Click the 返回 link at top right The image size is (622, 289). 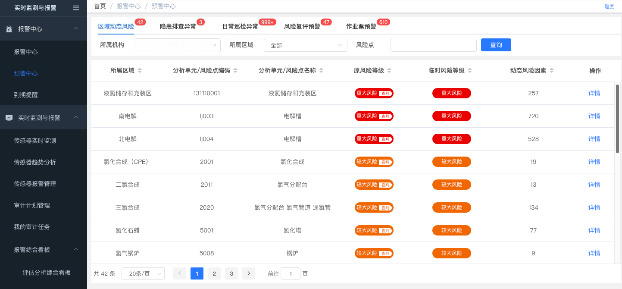pyautogui.click(x=609, y=6)
